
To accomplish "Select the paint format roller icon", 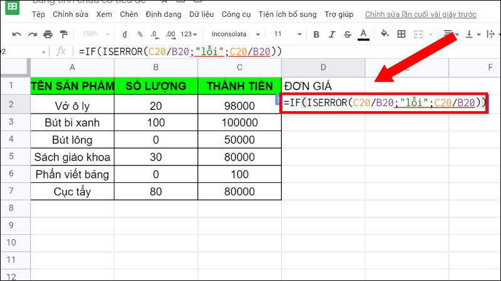I will [x=64, y=34].
